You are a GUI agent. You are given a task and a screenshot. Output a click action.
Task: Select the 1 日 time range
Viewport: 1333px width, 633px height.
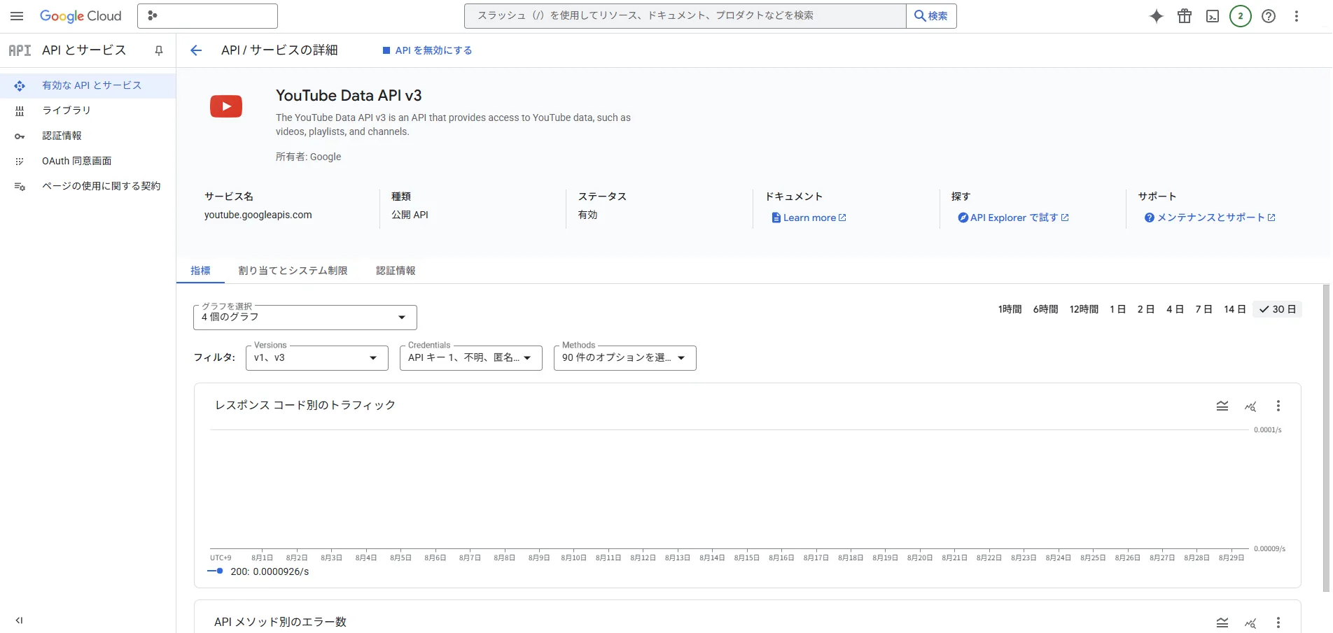[x=1117, y=309]
